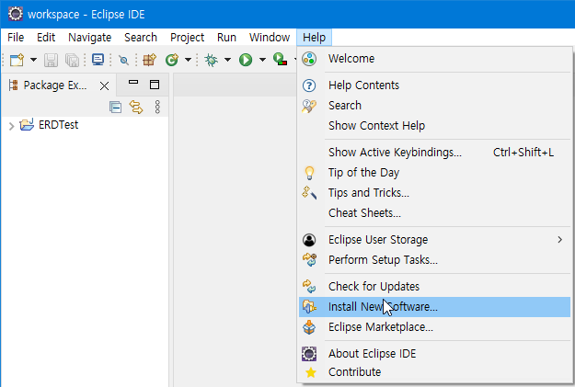Click the Contribute star icon
Viewport: 575px width, 387px height.
point(311,372)
